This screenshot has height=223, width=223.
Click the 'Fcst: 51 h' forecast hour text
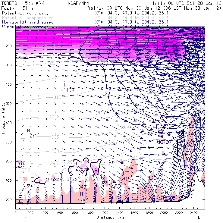17,8
